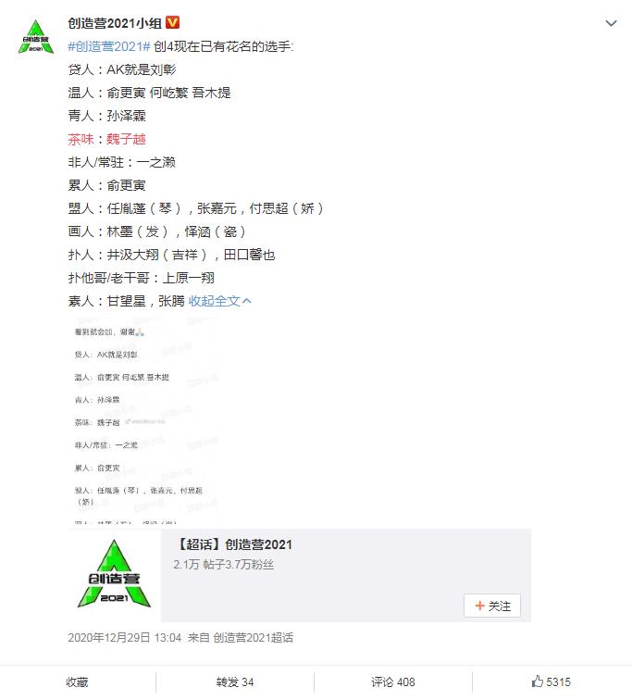This screenshot has height=700, width=632.
Task: Like the post with thumbs-up icon
Action: 538,681
